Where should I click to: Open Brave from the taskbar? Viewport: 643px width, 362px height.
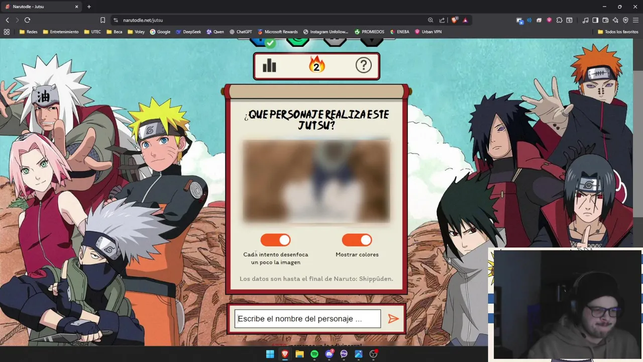click(x=285, y=354)
